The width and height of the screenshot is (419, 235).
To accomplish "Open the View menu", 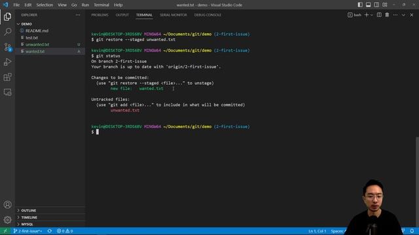I will pyautogui.click(x=62, y=5).
